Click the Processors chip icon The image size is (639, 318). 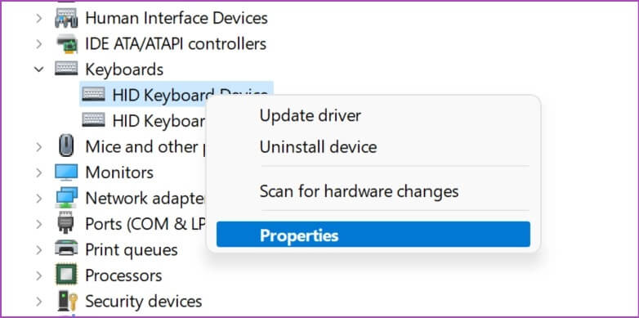[66, 275]
